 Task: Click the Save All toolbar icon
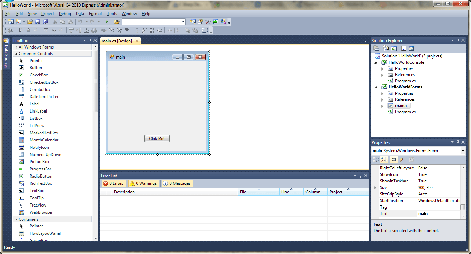(x=45, y=22)
